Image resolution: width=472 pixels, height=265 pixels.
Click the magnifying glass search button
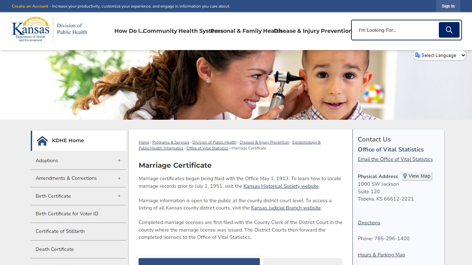click(x=449, y=30)
